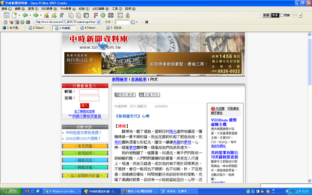Create a new connection page icon
Viewport: 312px width, 195px height.
[14, 15]
